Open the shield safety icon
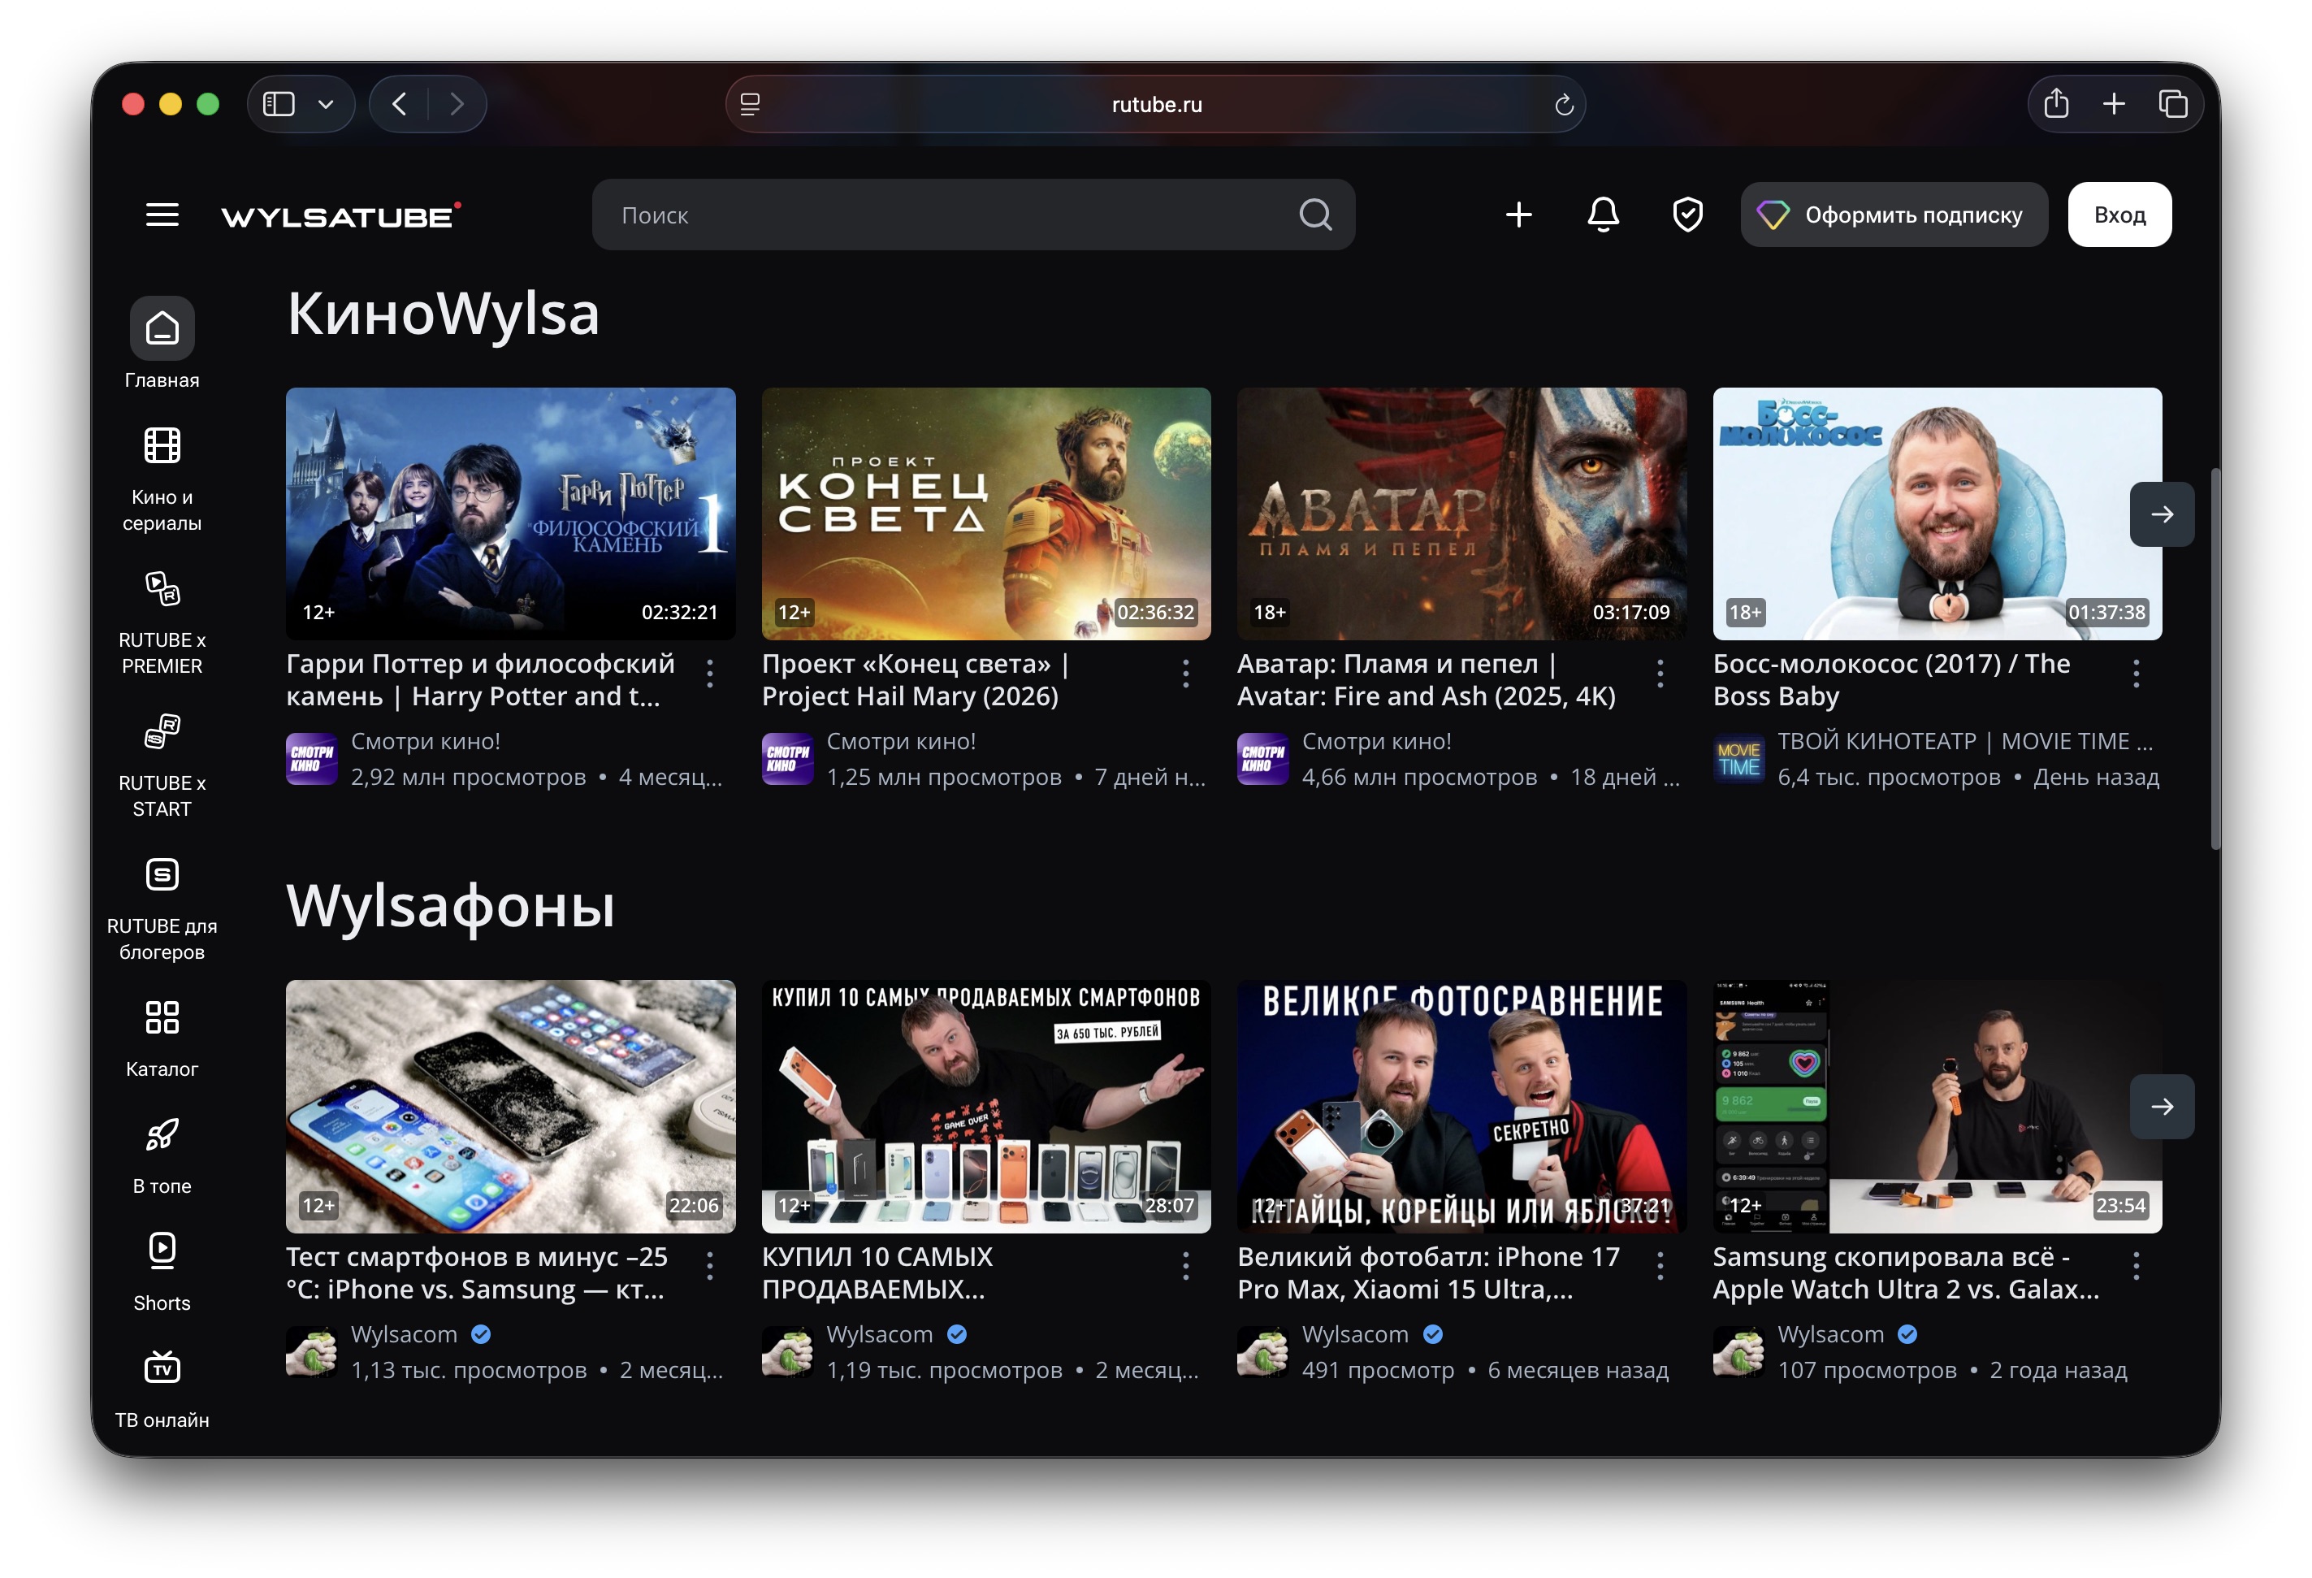This screenshot has width=2312, height=1578. click(1687, 215)
